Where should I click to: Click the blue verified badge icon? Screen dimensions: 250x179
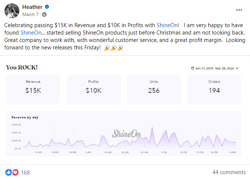point(47,7)
